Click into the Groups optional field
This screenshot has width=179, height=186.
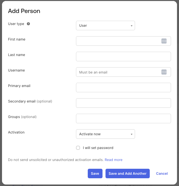click(123, 118)
